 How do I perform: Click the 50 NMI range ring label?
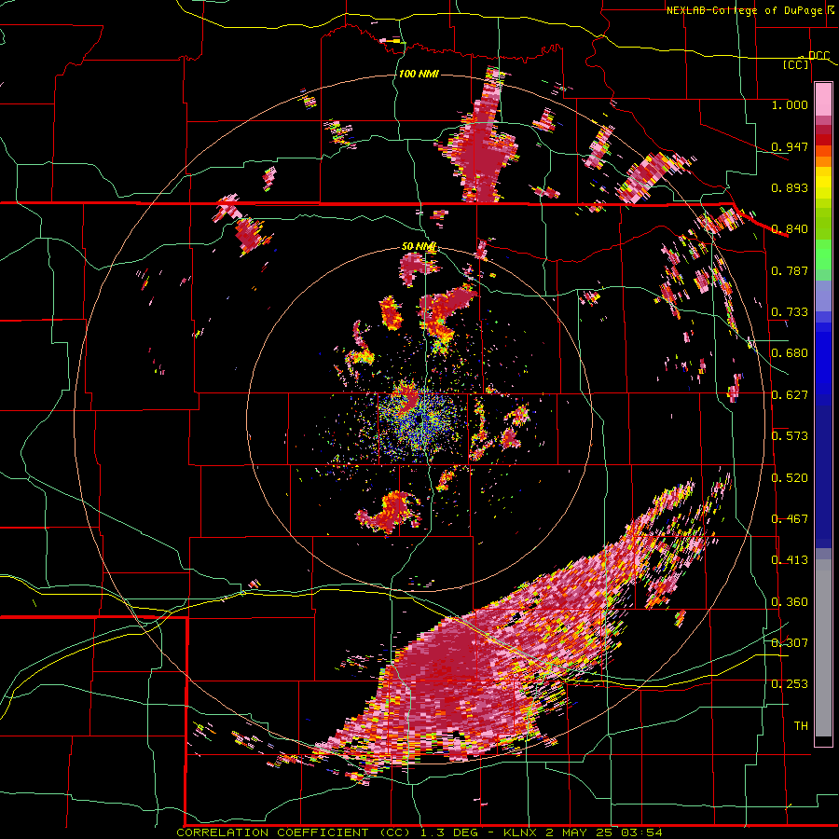click(x=419, y=247)
